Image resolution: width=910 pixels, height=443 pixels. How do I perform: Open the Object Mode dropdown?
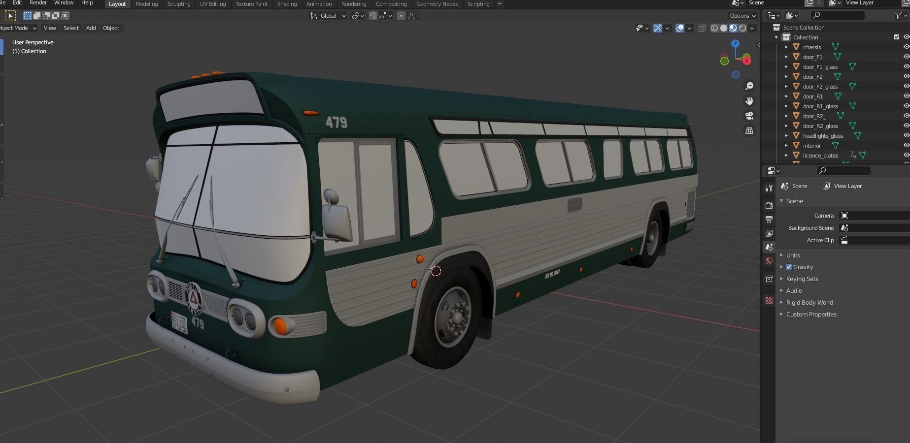point(18,28)
